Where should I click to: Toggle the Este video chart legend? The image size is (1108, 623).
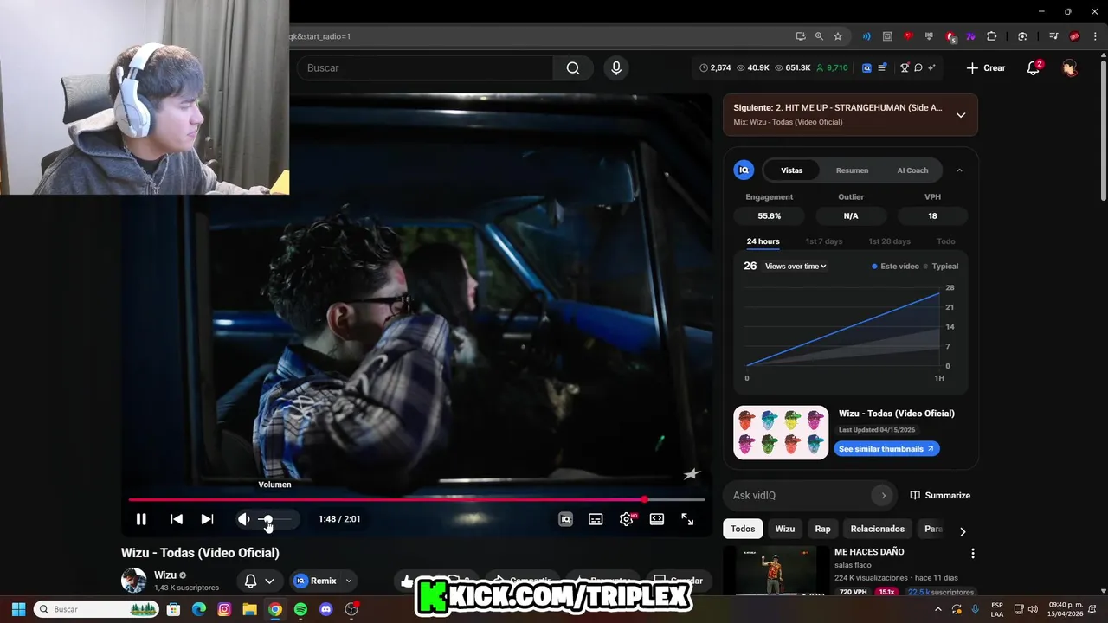coord(895,267)
